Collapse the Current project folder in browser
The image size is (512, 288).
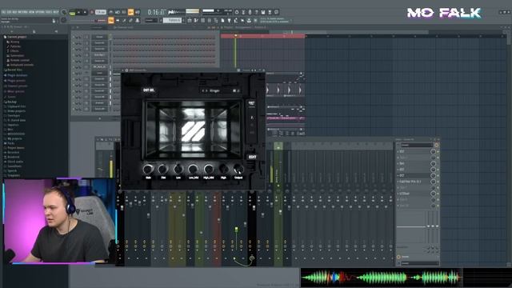[16, 37]
